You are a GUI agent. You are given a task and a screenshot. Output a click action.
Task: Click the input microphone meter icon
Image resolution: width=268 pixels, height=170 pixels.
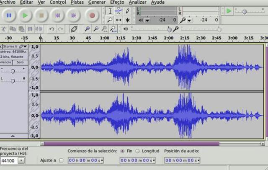(183, 21)
